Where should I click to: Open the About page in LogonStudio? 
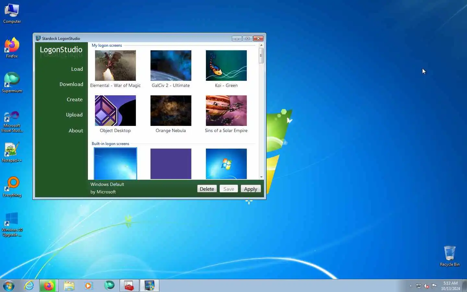(x=76, y=131)
